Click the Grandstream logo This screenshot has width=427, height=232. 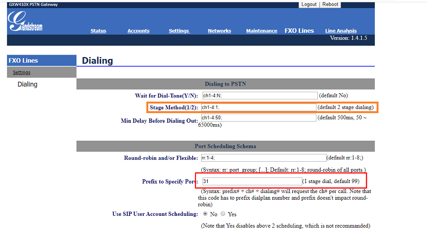pos(25,21)
